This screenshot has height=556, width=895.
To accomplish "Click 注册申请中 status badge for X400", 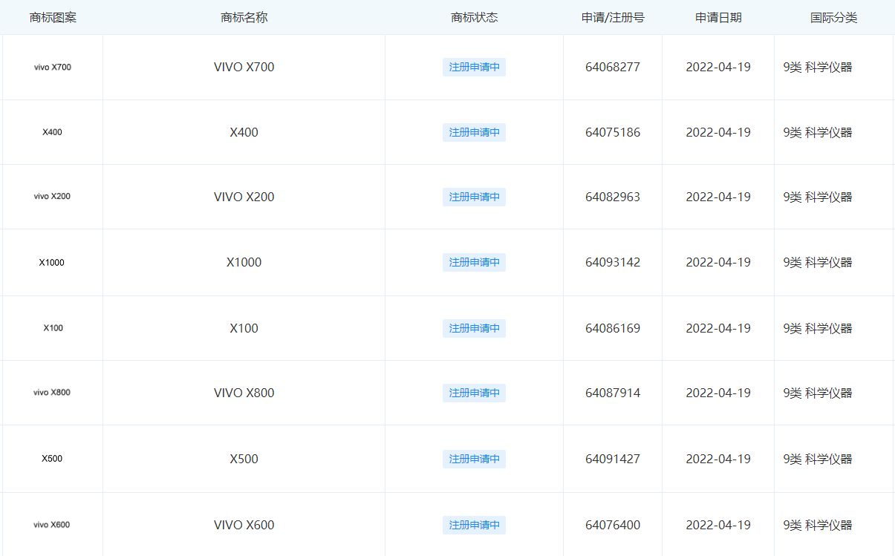I will (x=474, y=132).
